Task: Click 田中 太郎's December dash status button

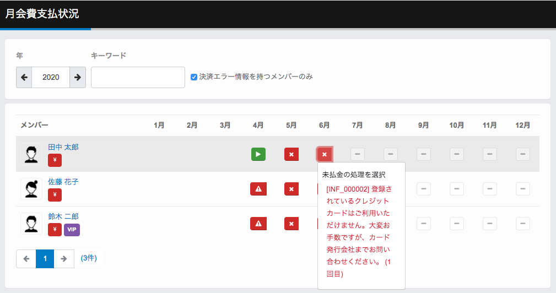Action: click(x=522, y=154)
